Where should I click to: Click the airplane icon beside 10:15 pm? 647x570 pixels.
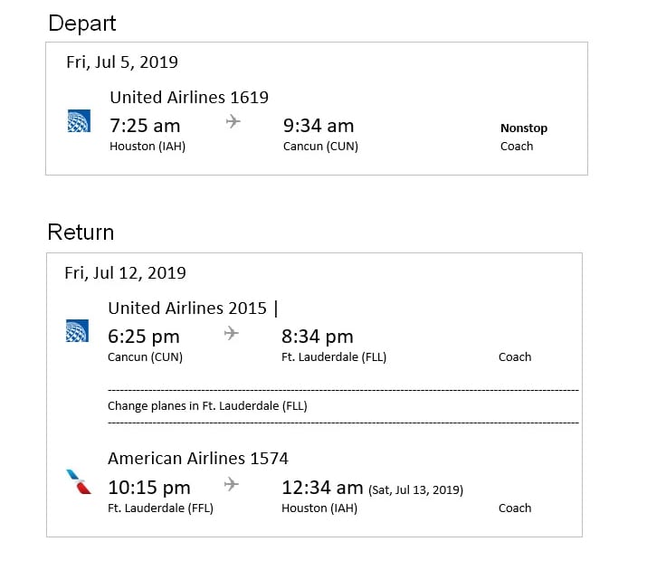pyautogui.click(x=232, y=484)
